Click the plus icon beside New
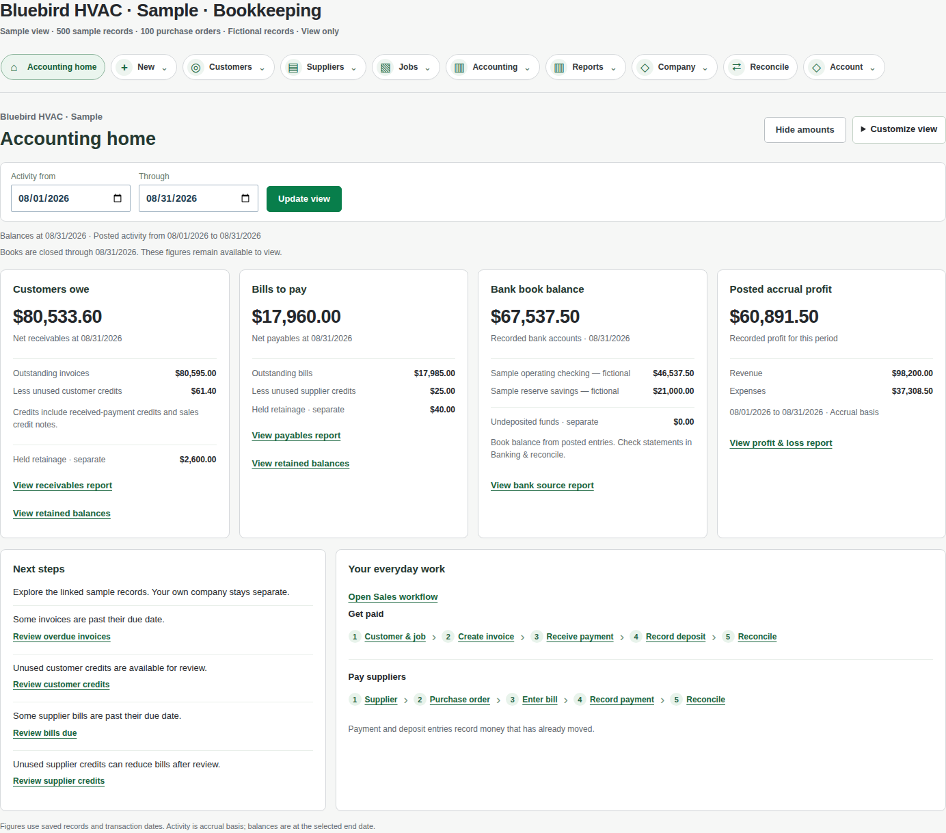The image size is (946, 833). (124, 68)
